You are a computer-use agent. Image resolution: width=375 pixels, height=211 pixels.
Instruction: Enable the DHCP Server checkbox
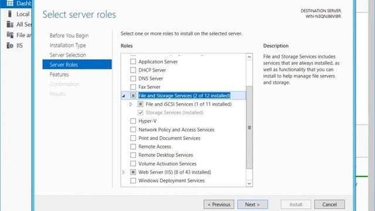tap(133, 70)
